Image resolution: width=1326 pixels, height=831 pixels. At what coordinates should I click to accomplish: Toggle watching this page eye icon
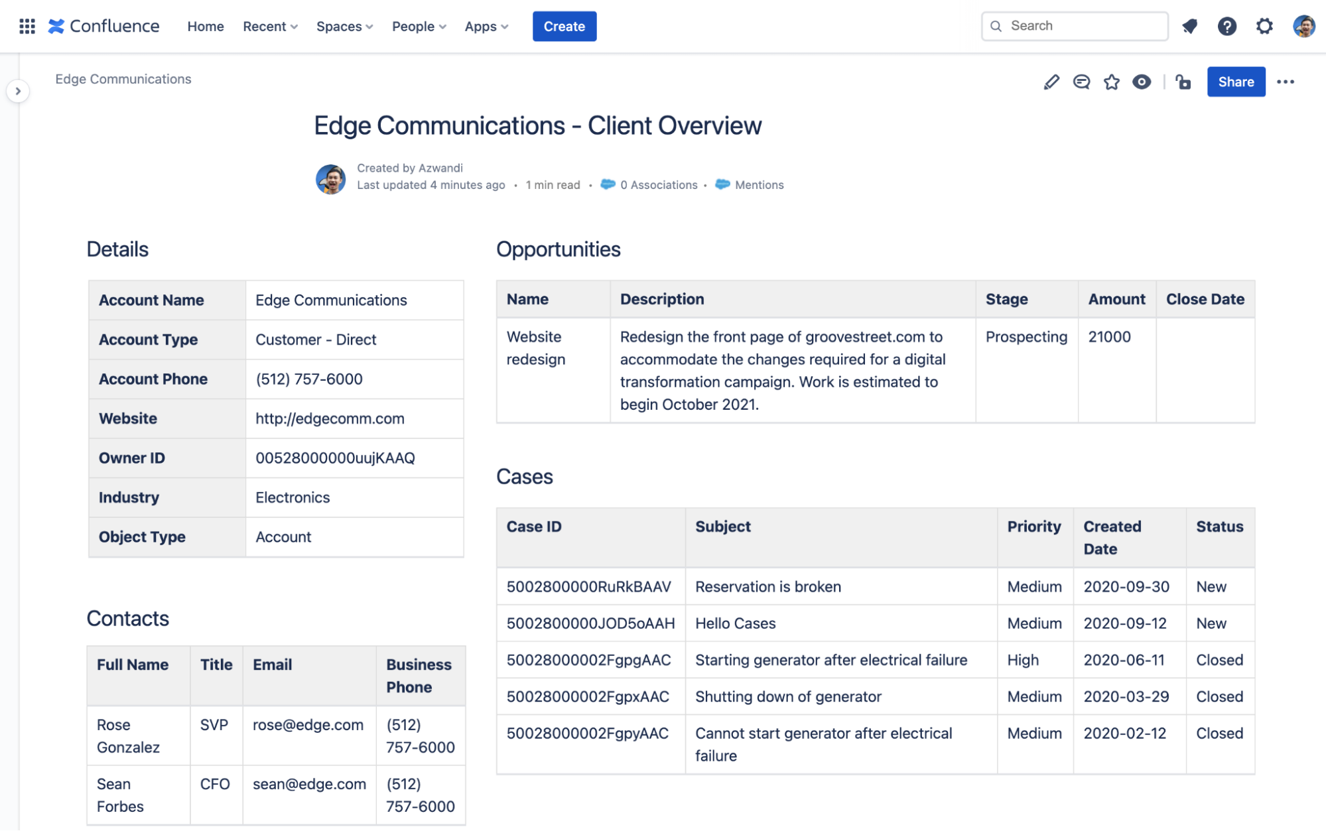1142,82
